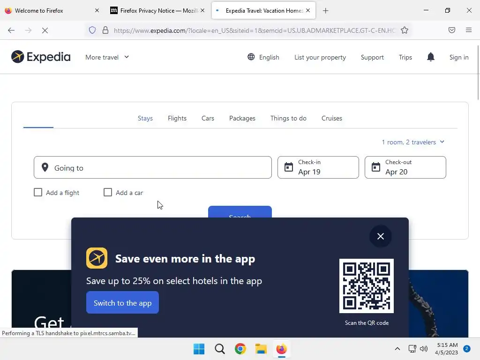Viewport: 480px width, 360px height.
Task: Click the Switch to the app button
Action: 122,302
